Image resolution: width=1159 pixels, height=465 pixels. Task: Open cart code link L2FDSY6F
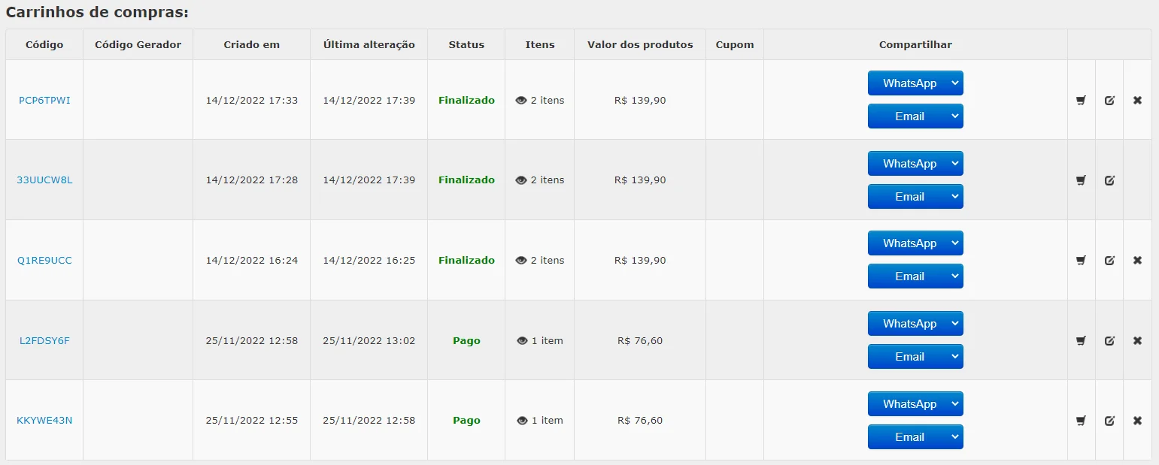pyautogui.click(x=44, y=341)
